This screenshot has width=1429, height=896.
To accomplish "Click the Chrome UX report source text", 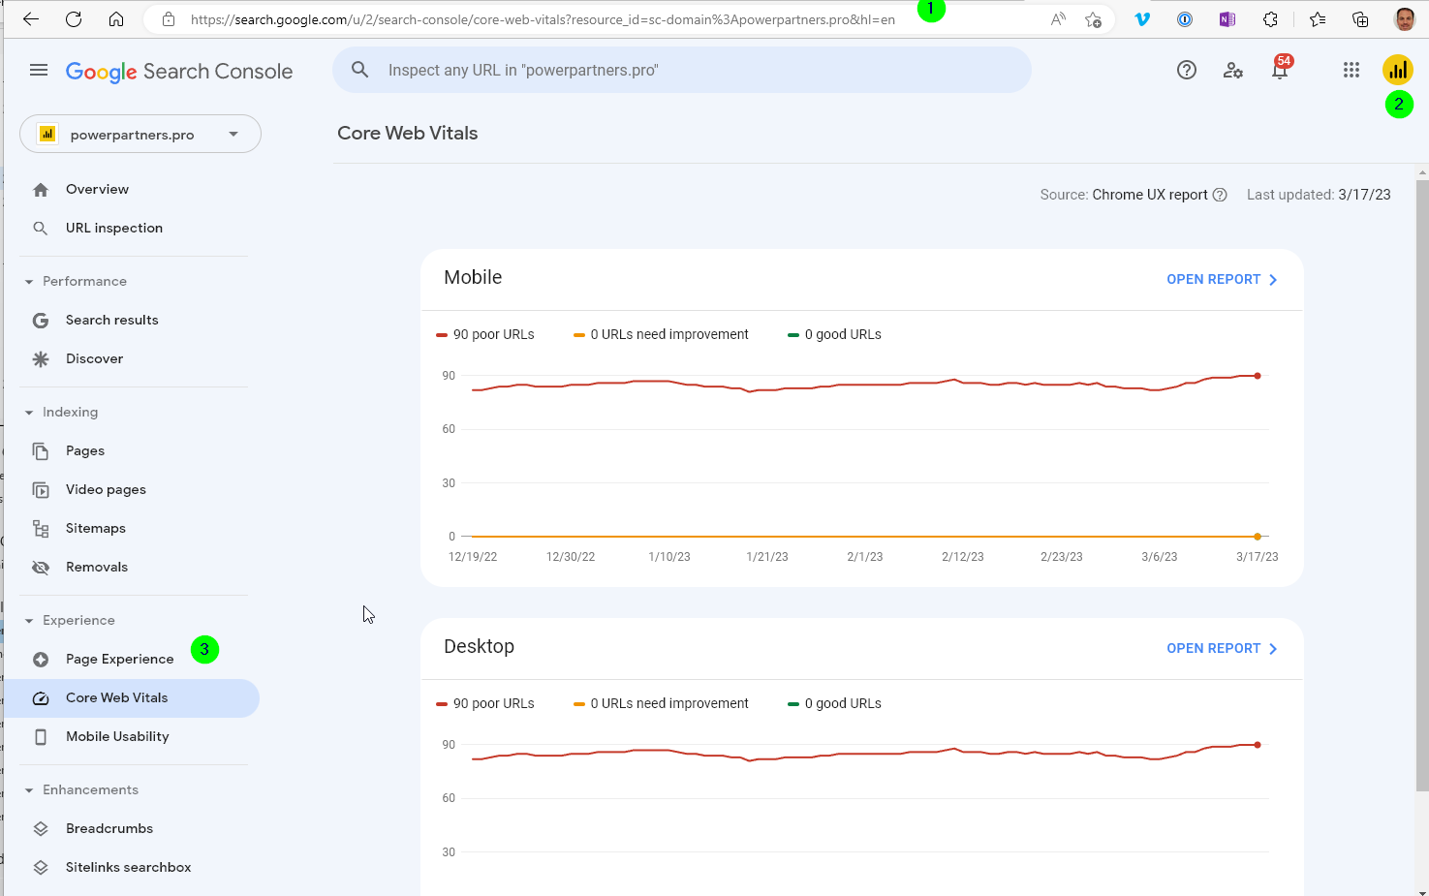I will (x=1150, y=195).
